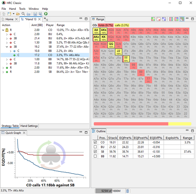Click the Range column header in strategy table
196x194 pixels.
coord(60,25)
